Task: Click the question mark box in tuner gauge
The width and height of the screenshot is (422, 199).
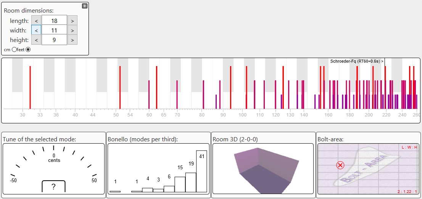Action: [x=53, y=186]
